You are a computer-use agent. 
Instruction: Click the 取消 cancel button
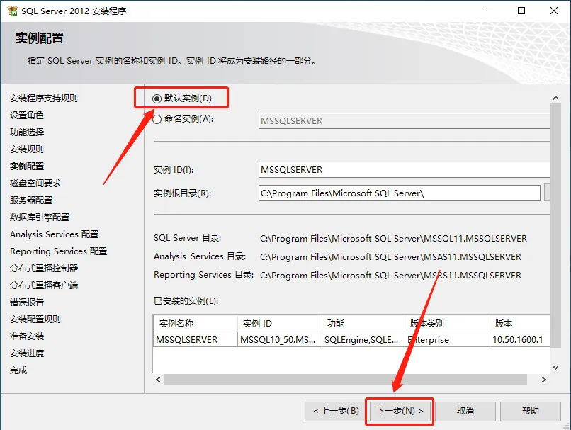point(465,412)
